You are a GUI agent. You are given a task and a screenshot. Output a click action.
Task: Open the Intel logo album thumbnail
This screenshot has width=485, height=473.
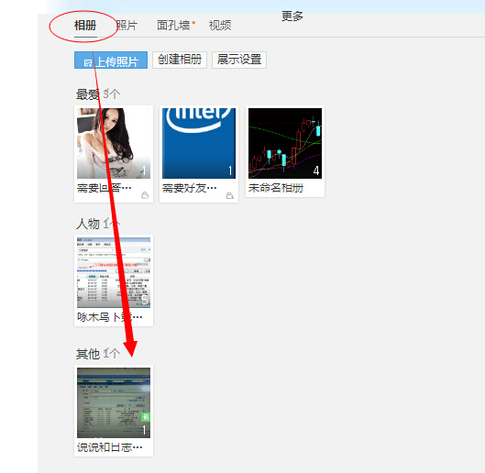pyautogui.click(x=199, y=143)
